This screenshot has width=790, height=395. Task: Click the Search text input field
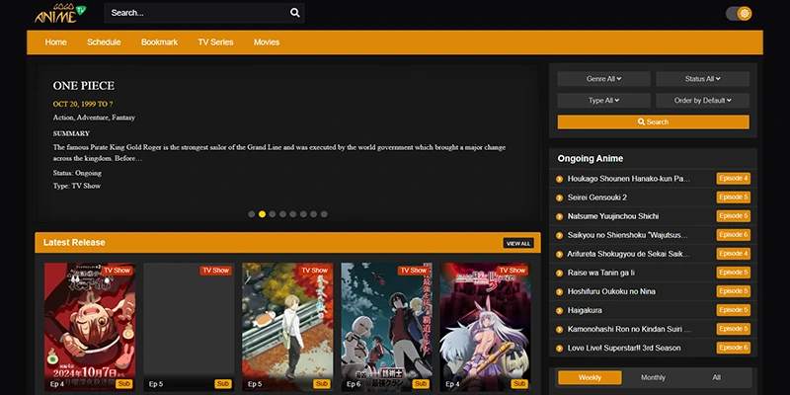tap(196, 13)
